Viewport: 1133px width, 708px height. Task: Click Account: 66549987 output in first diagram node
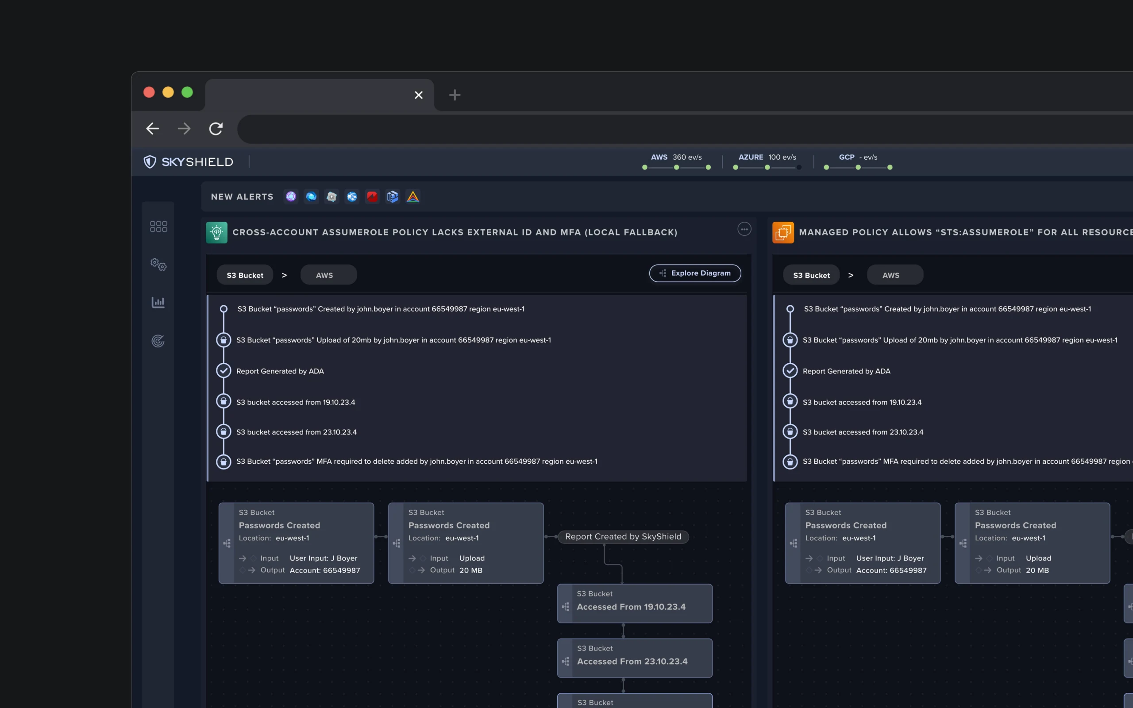tap(325, 570)
